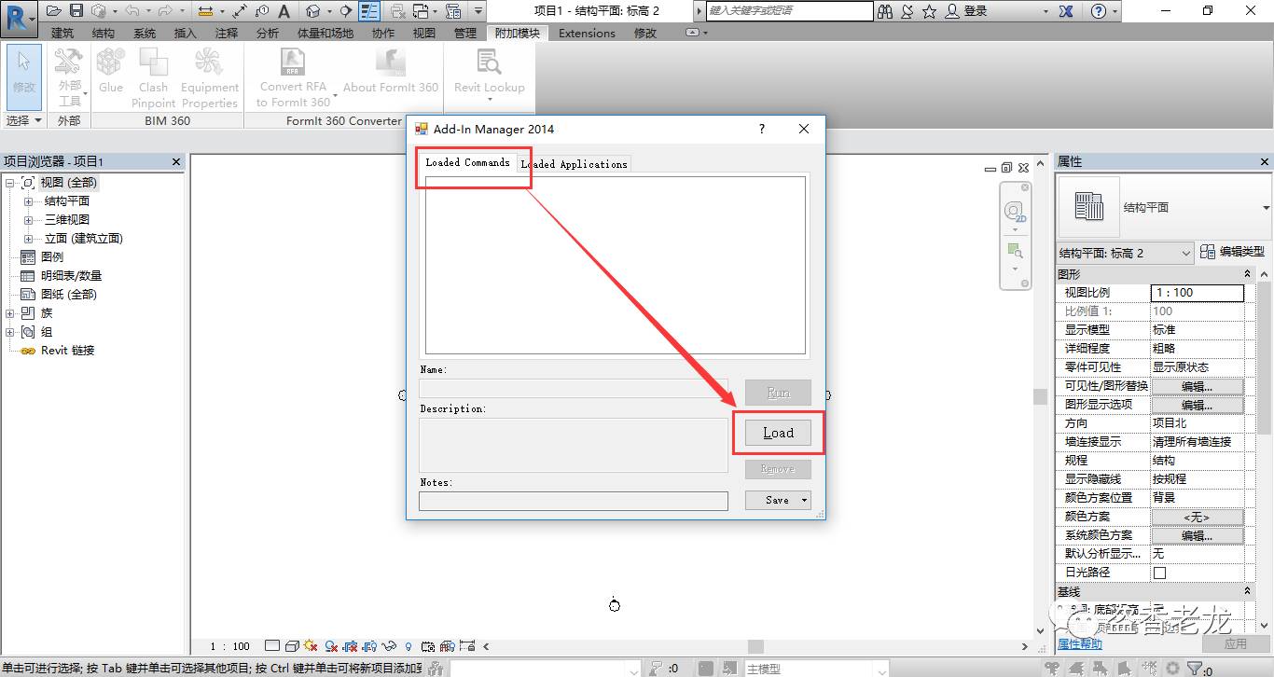Open the 属性帮助 link
This screenshot has height=677, width=1274.
click(x=1079, y=644)
